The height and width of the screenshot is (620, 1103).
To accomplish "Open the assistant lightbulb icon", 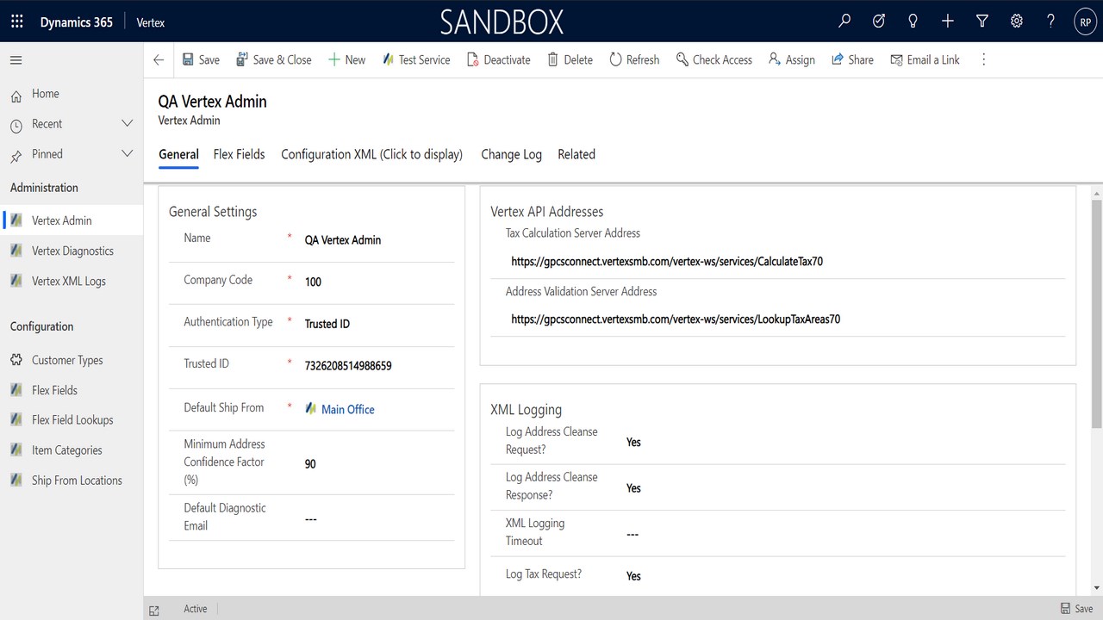I will point(913,22).
